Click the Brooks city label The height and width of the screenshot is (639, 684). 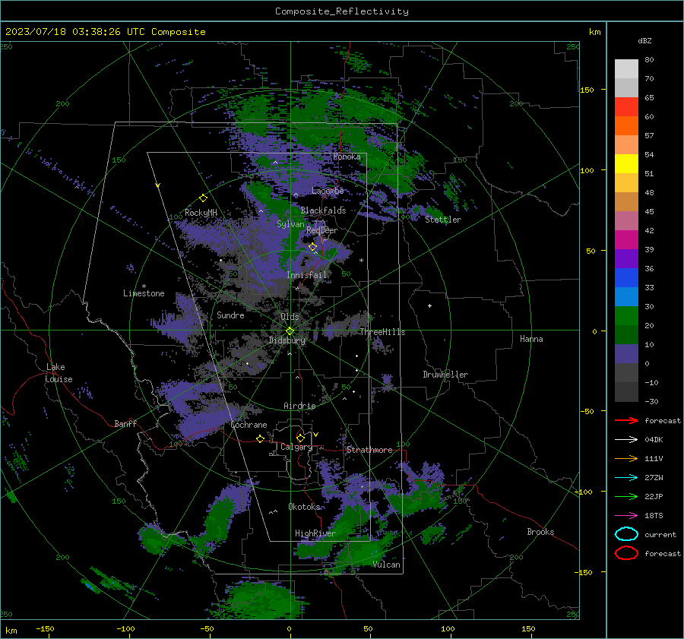[540, 532]
